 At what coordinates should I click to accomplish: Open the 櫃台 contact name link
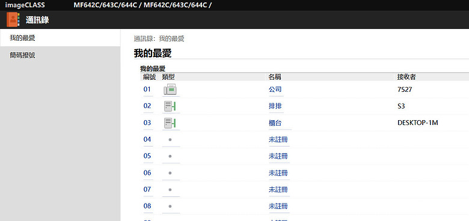275,123
